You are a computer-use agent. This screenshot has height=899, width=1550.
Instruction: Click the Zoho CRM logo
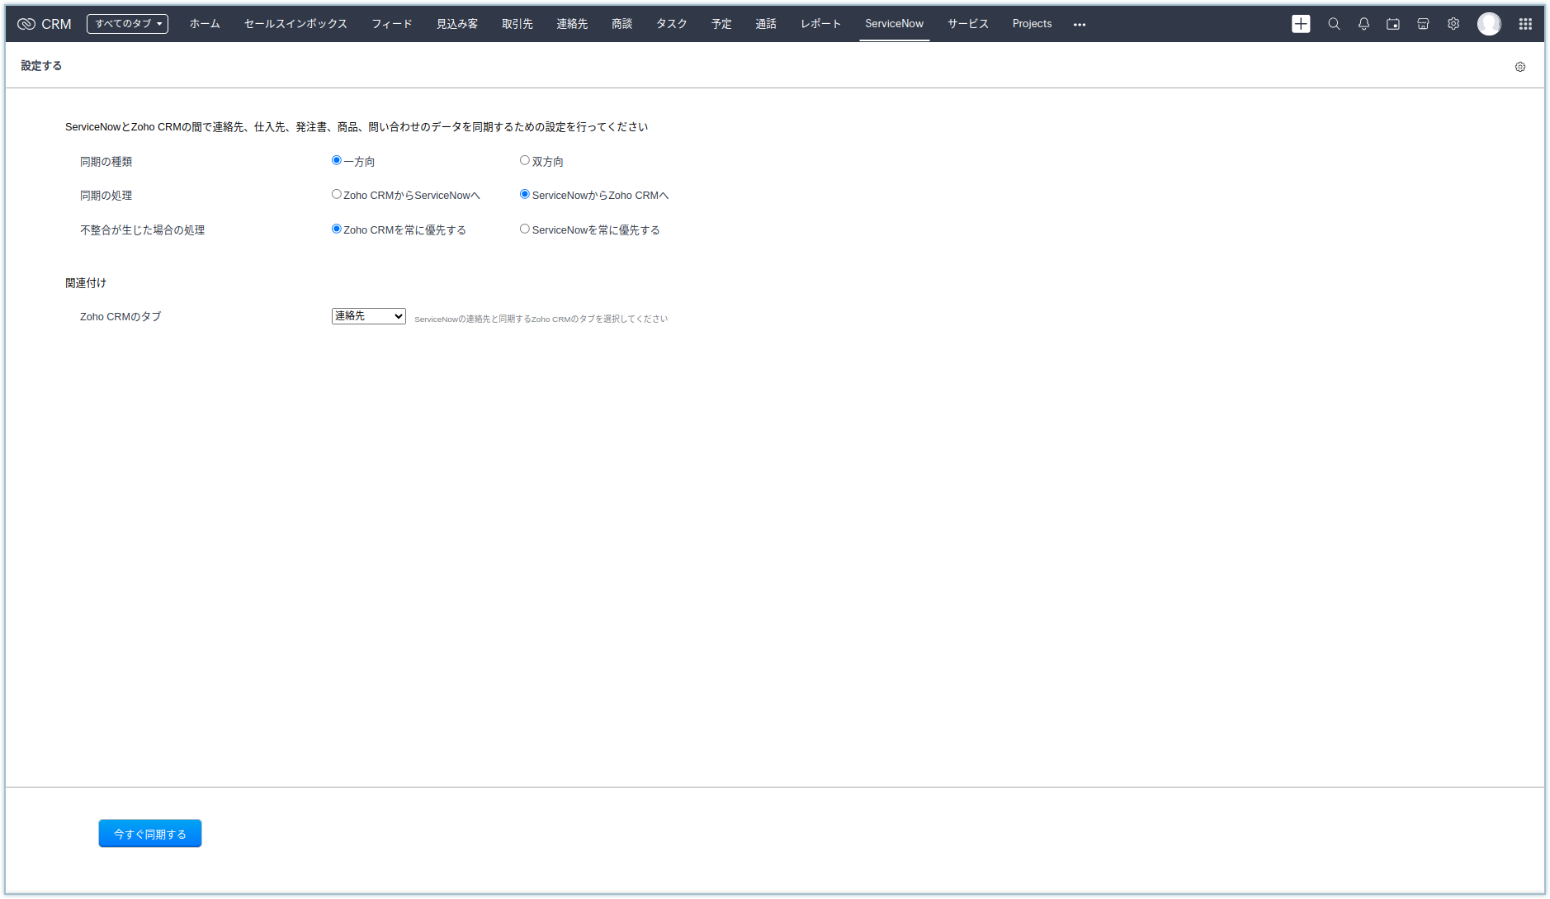click(45, 24)
